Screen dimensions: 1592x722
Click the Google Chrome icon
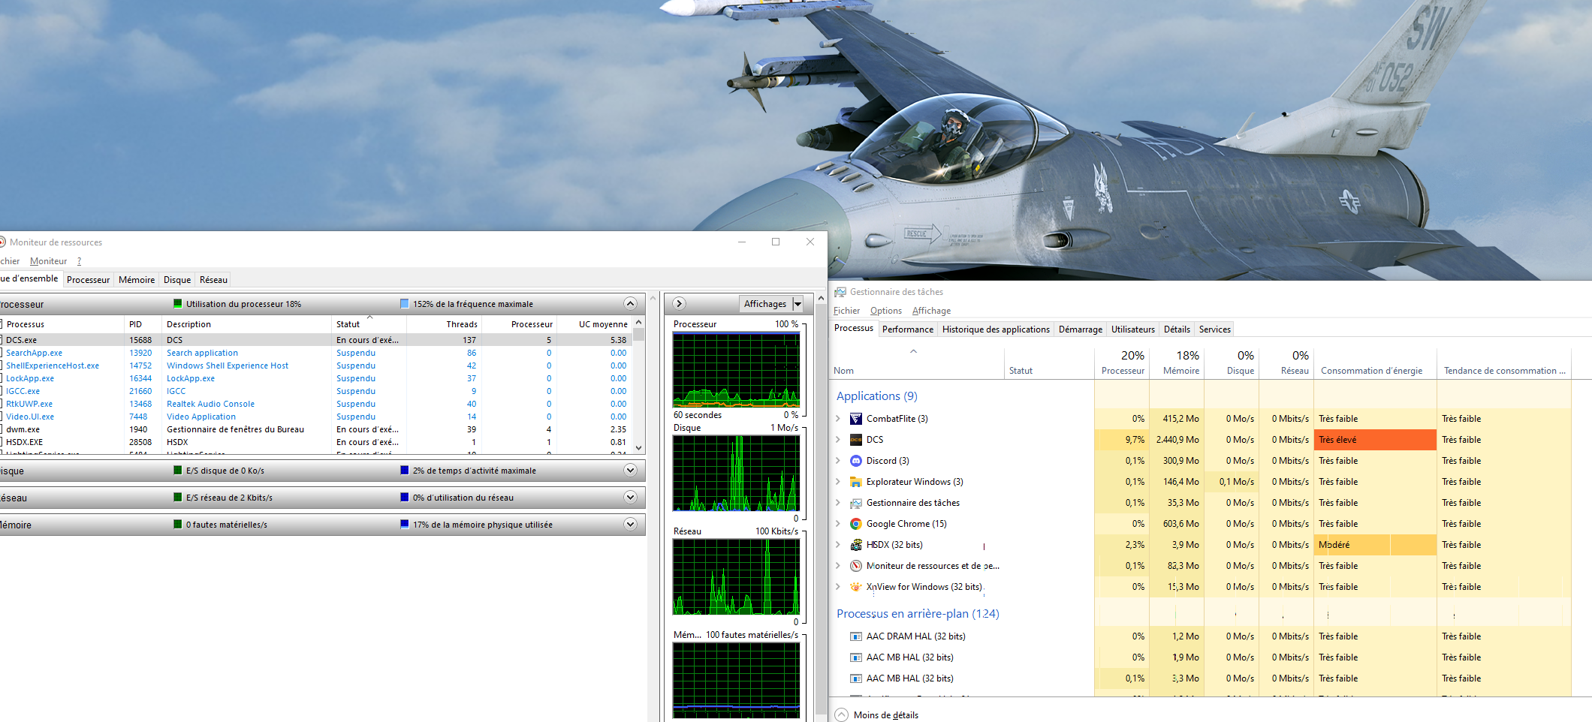tap(856, 524)
